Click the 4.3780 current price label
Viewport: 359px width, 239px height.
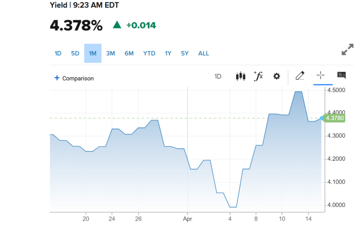click(x=334, y=118)
